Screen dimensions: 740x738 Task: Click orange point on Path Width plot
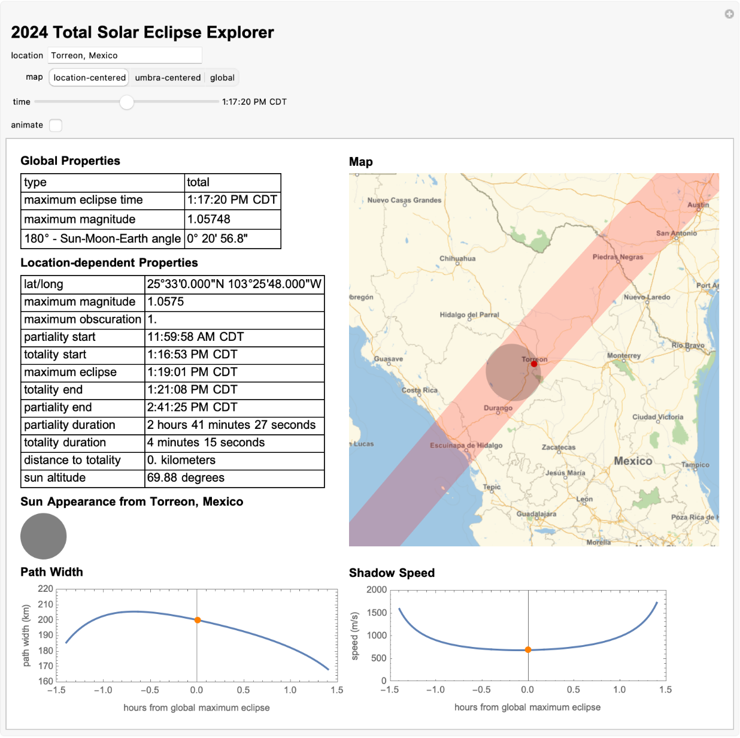point(197,620)
